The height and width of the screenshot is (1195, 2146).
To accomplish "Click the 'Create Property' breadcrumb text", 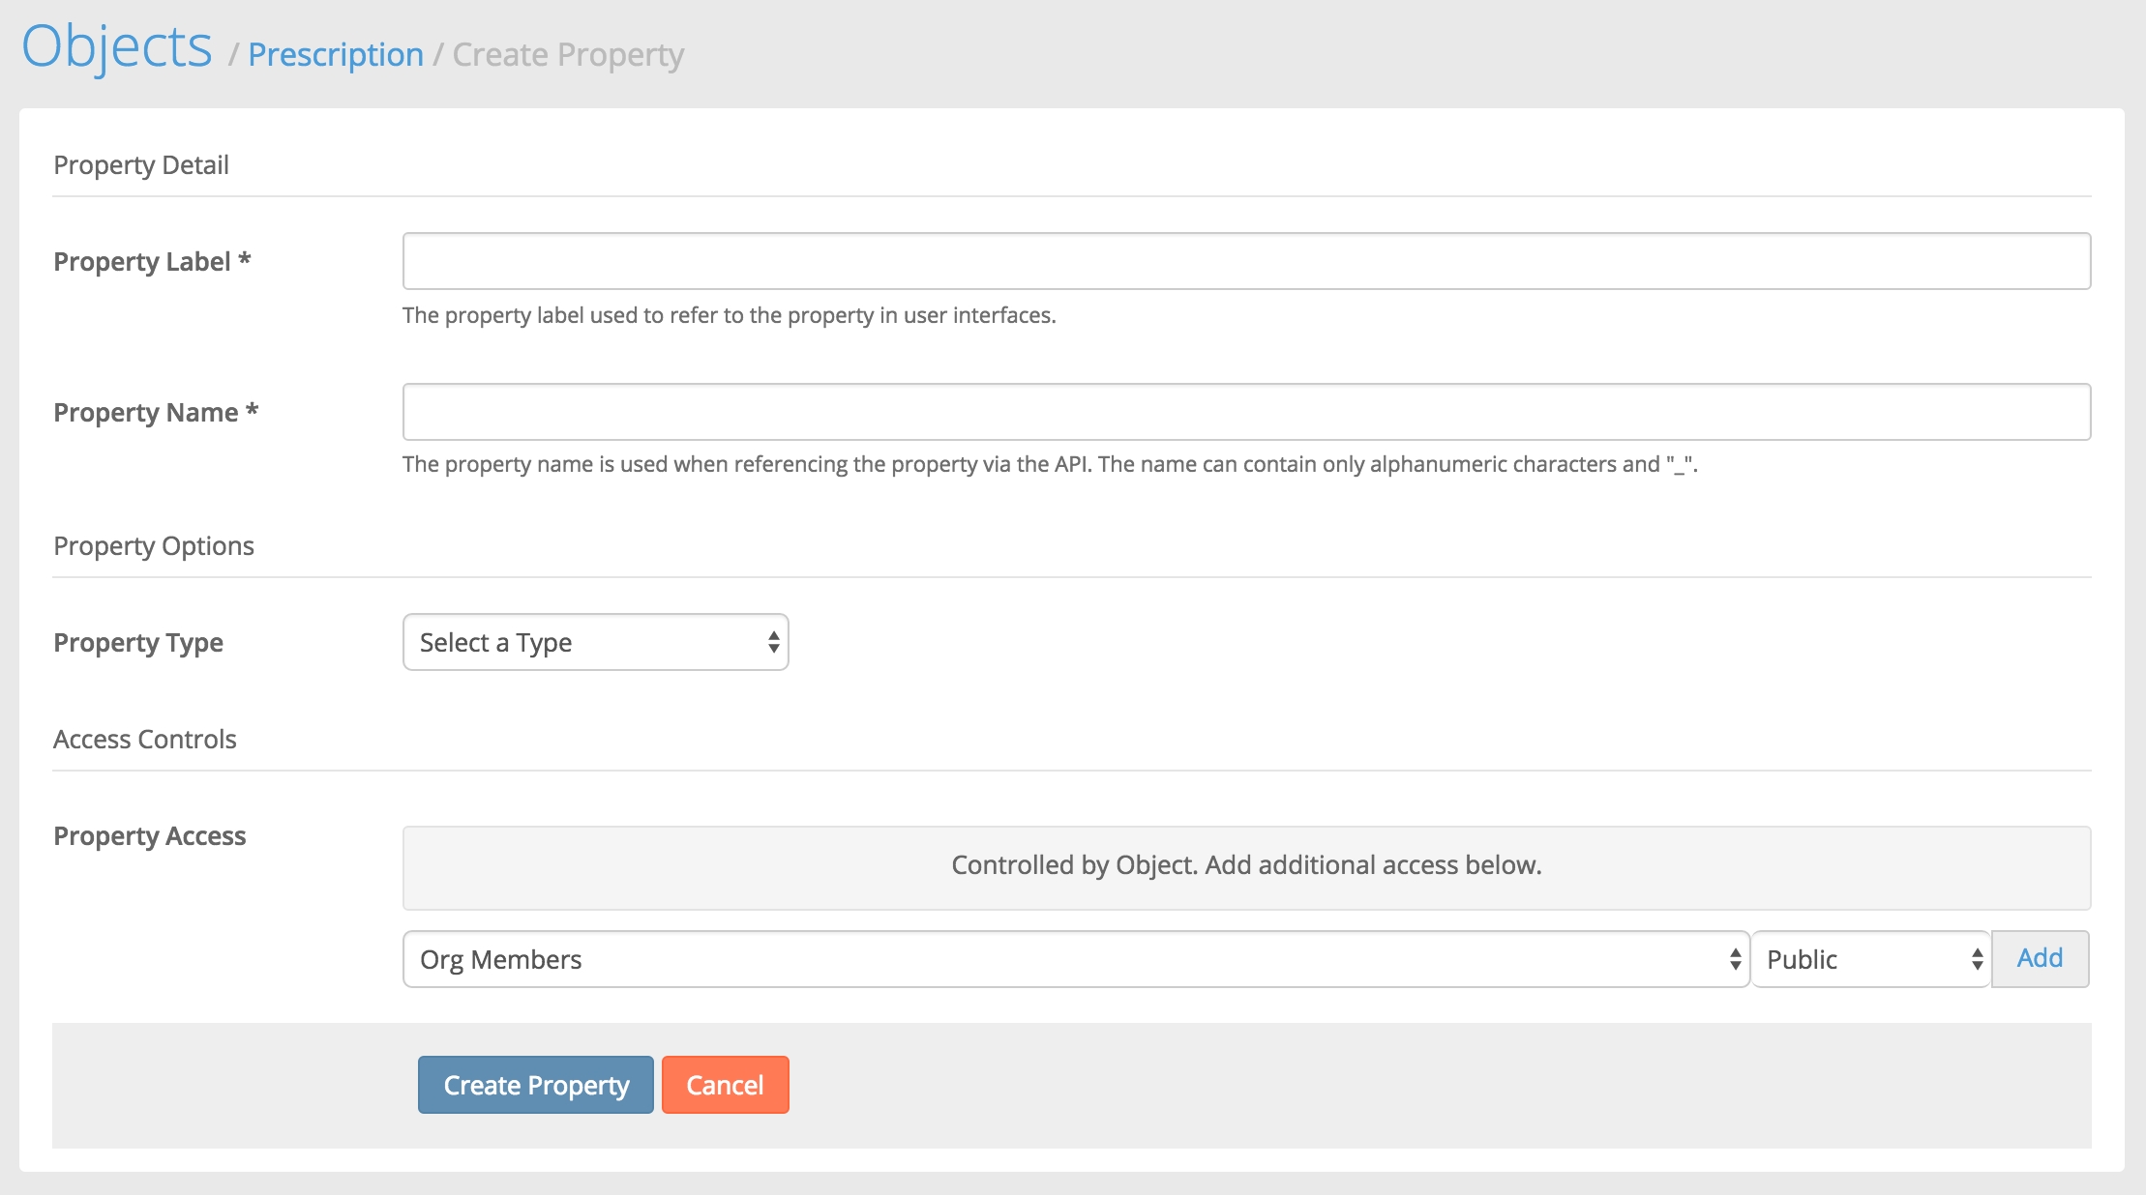I will [568, 55].
